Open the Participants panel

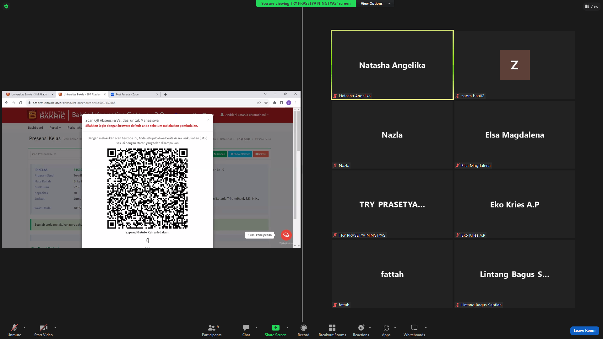212,330
